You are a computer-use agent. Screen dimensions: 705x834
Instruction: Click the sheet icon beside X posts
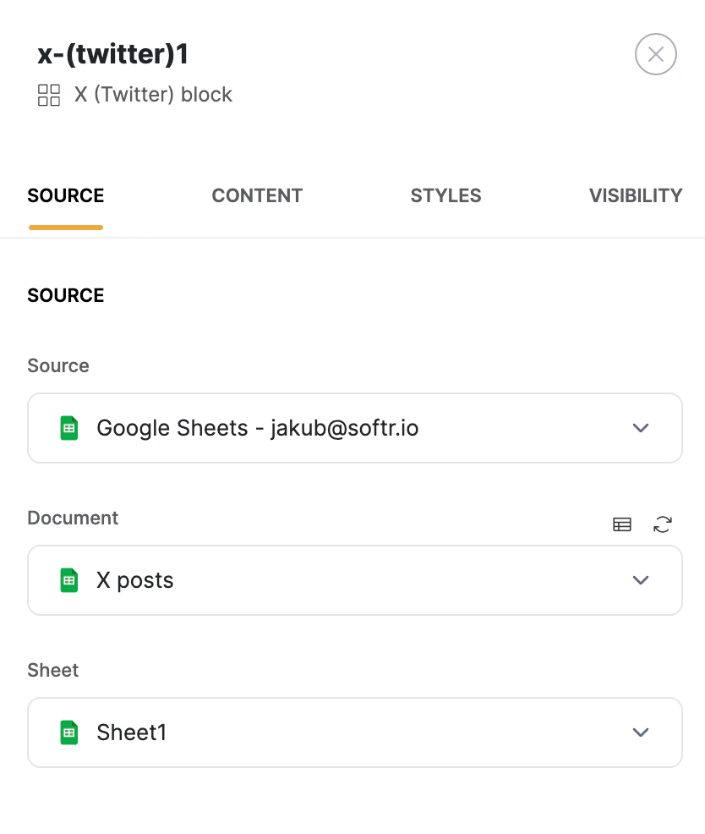tap(69, 580)
